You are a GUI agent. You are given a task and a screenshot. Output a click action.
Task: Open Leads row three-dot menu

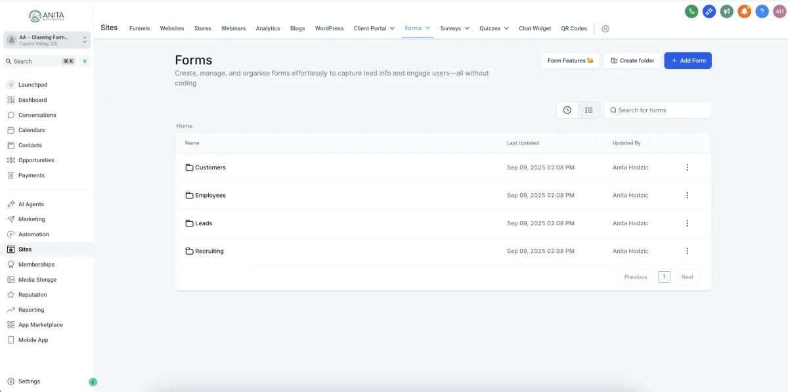(x=688, y=223)
